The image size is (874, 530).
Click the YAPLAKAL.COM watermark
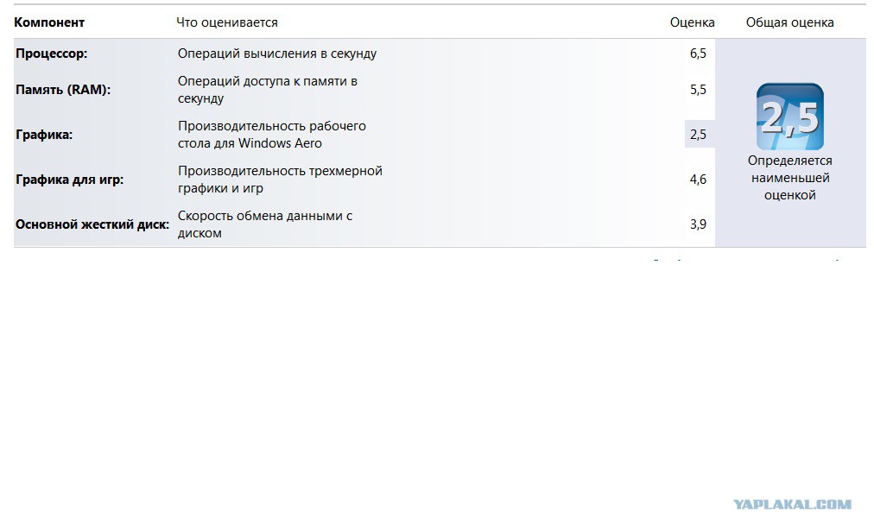[x=792, y=505]
